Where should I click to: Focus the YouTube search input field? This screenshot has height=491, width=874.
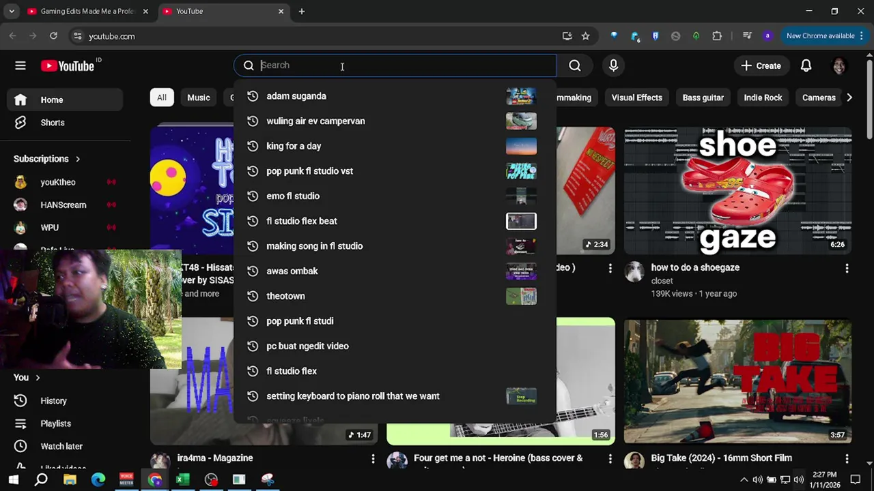point(396,65)
